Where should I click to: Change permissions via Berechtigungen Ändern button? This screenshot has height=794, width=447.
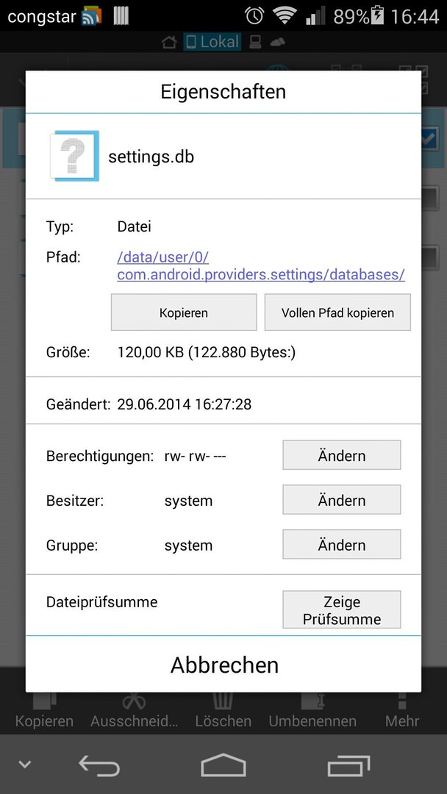tap(342, 455)
